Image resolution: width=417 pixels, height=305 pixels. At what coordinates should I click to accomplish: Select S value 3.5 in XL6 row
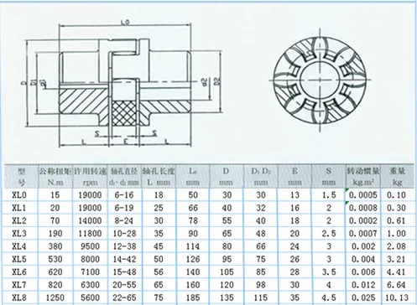click(x=329, y=272)
